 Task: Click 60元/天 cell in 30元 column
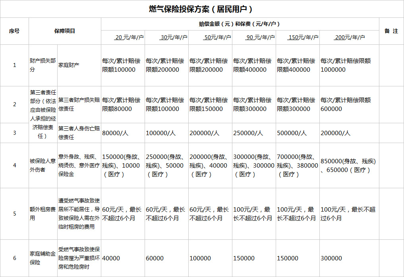click(x=167, y=214)
